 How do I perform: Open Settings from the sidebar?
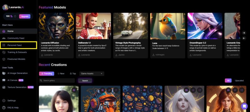click(12, 100)
